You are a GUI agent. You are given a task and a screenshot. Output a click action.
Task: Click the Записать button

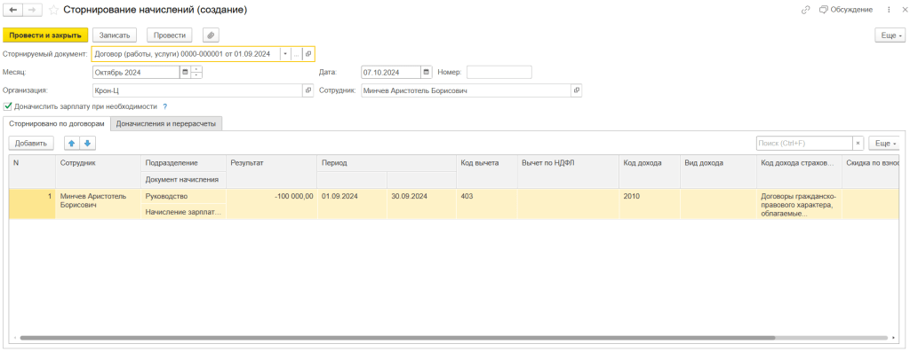115,35
